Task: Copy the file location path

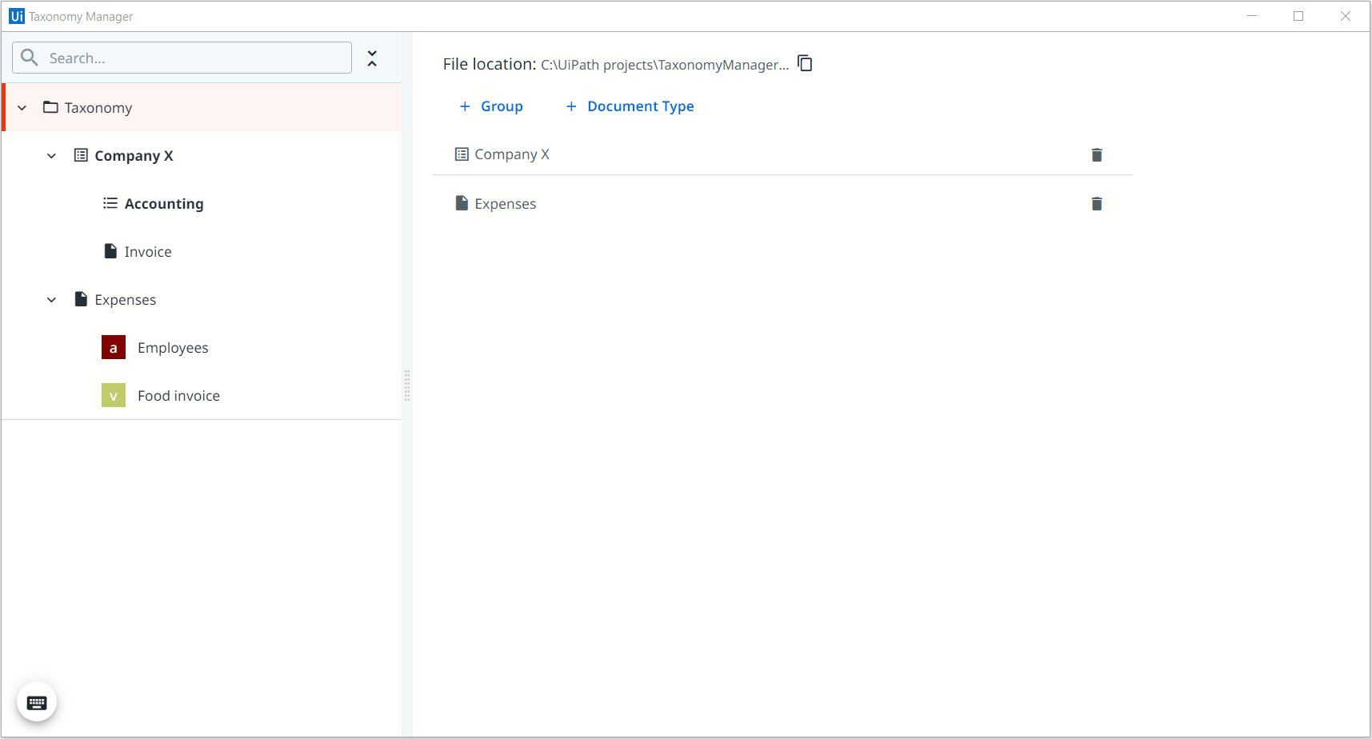Action: pyautogui.click(x=805, y=63)
